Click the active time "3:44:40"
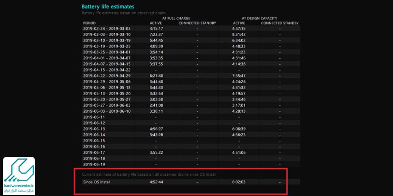The image size is (393, 196). click(x=156, y=82)
